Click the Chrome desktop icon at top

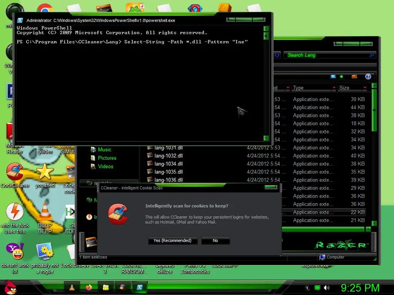tap(45, 8)
